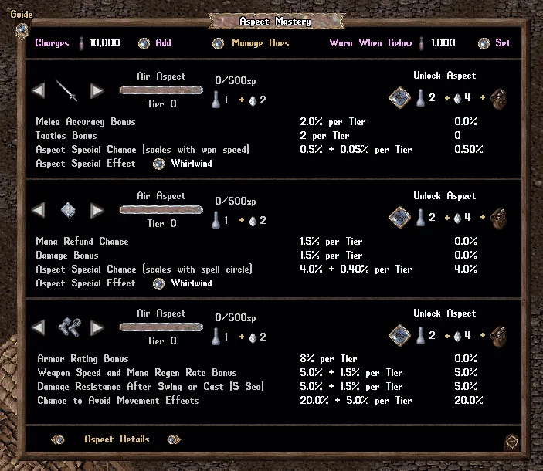The height and width of the screenshot is (471, 543).
Task: Go to previous Aspect Details page
Action: [57, 440]
